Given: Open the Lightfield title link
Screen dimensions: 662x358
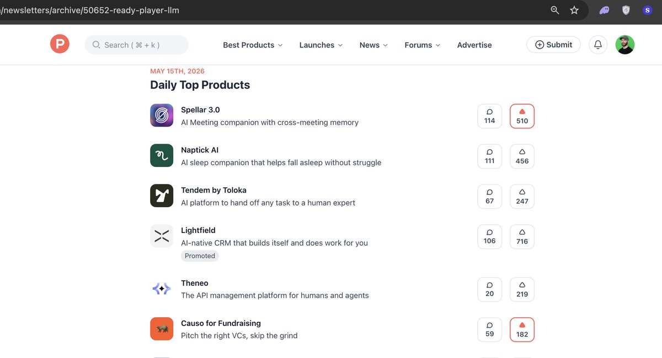Looking at the screenshot, I should [x=198, y=230].
